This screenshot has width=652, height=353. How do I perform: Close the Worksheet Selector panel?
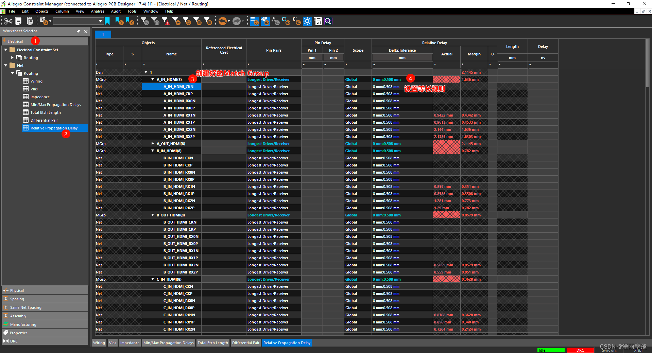(86, 31)
